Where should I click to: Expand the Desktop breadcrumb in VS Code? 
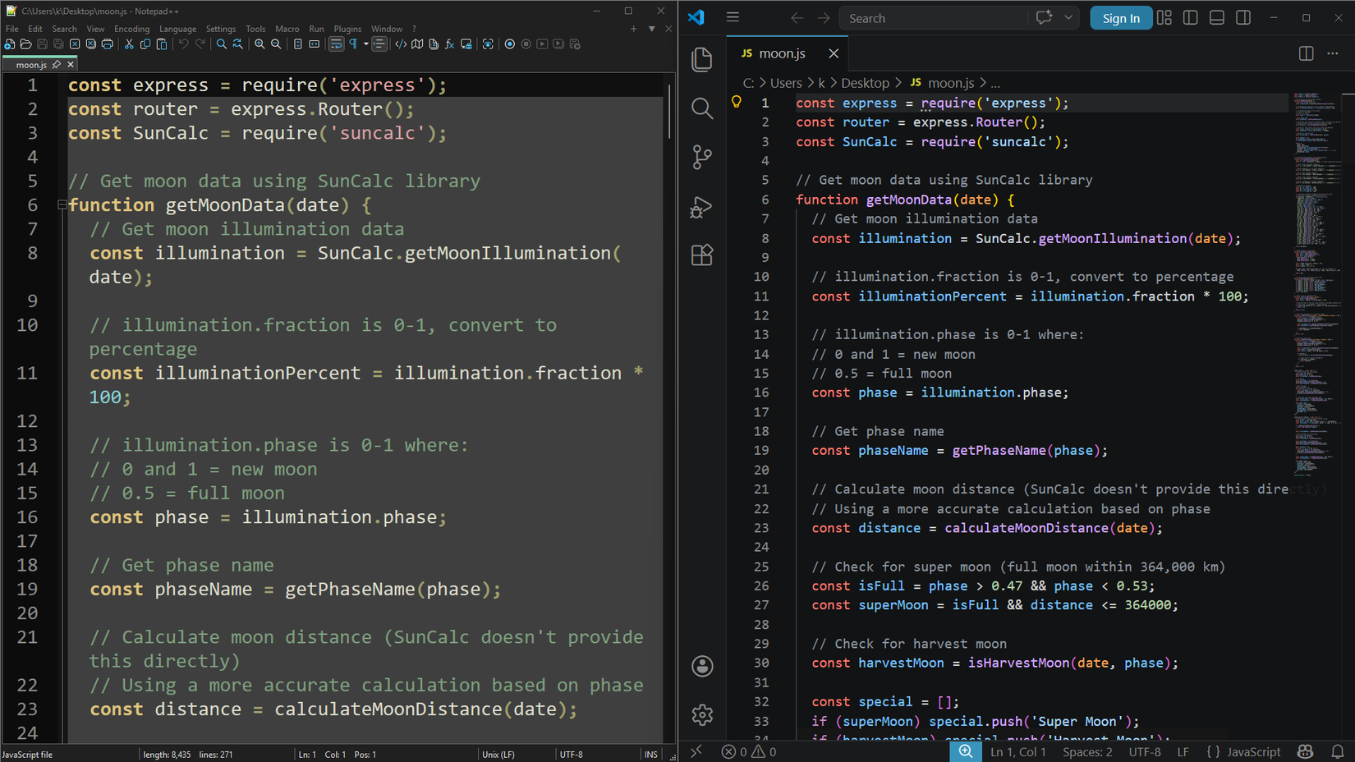pyautogui.click(x=866, y=82)
